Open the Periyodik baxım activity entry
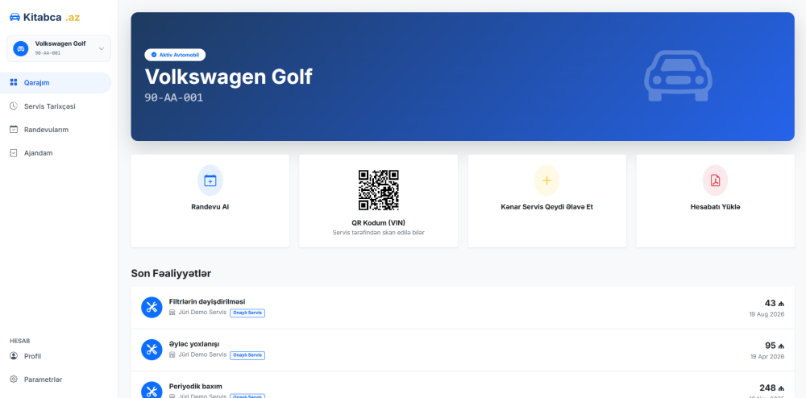The height and width of the screenshot is (398, 806). 463,385
